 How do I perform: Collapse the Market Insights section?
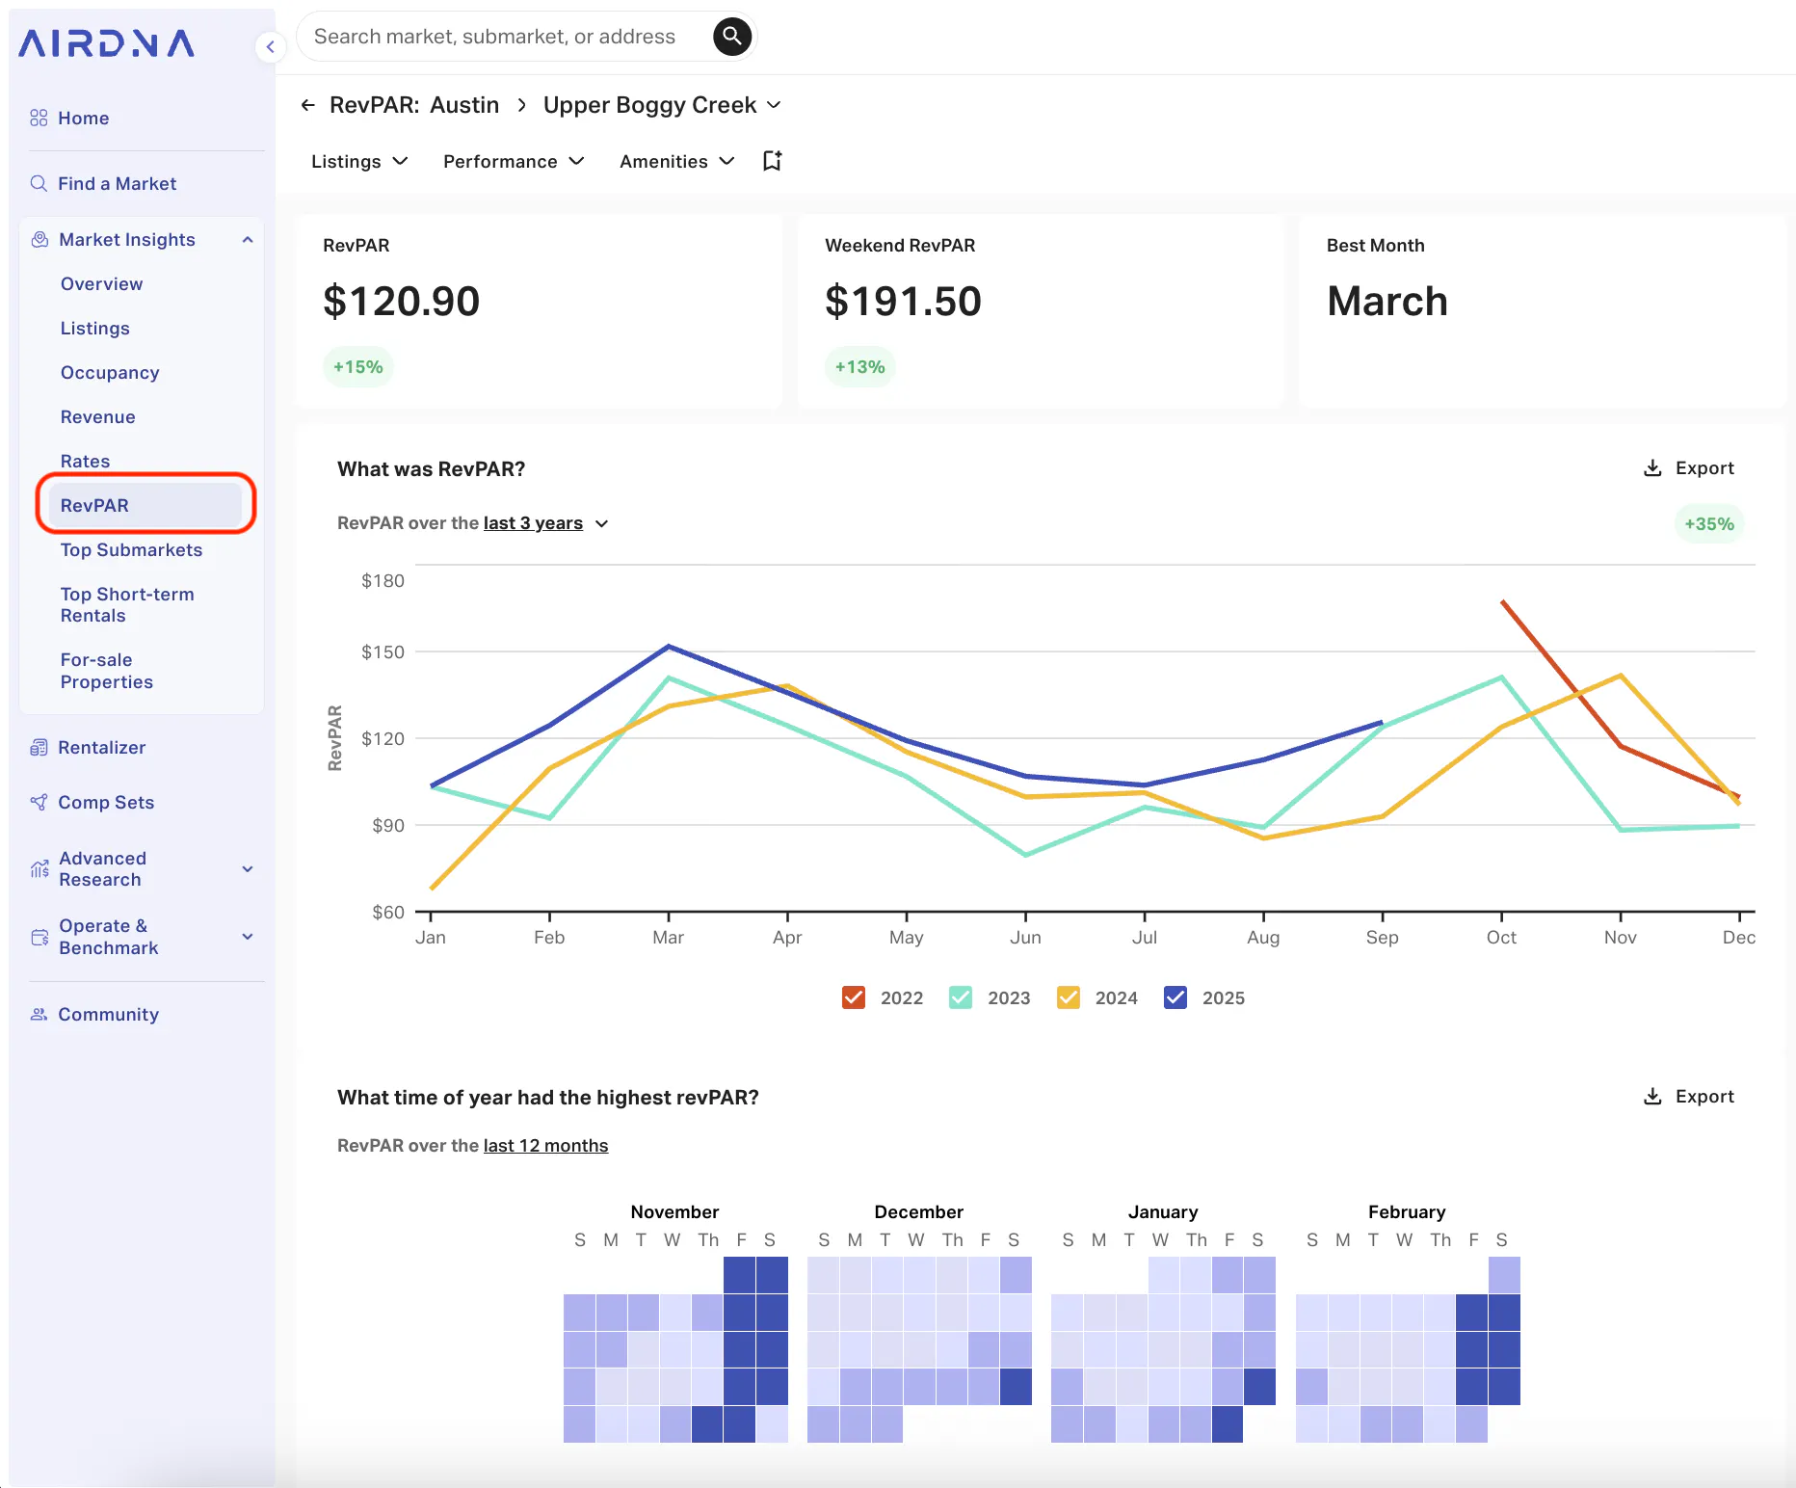pos(248,239)
